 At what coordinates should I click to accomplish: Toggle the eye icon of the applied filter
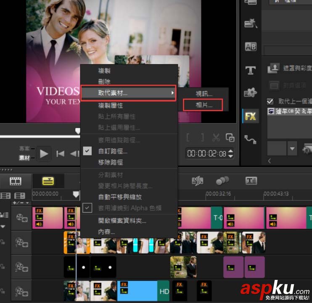(x=271, y=111)
